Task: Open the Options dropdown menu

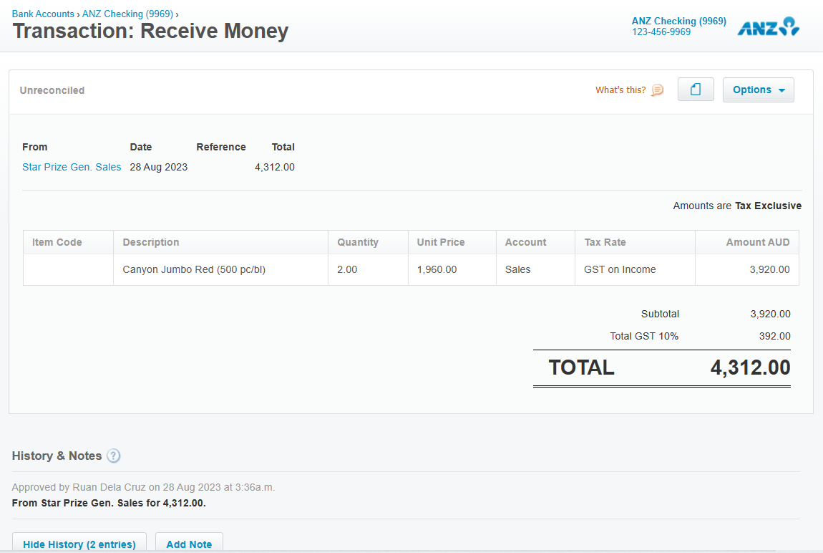Action: 758,90
